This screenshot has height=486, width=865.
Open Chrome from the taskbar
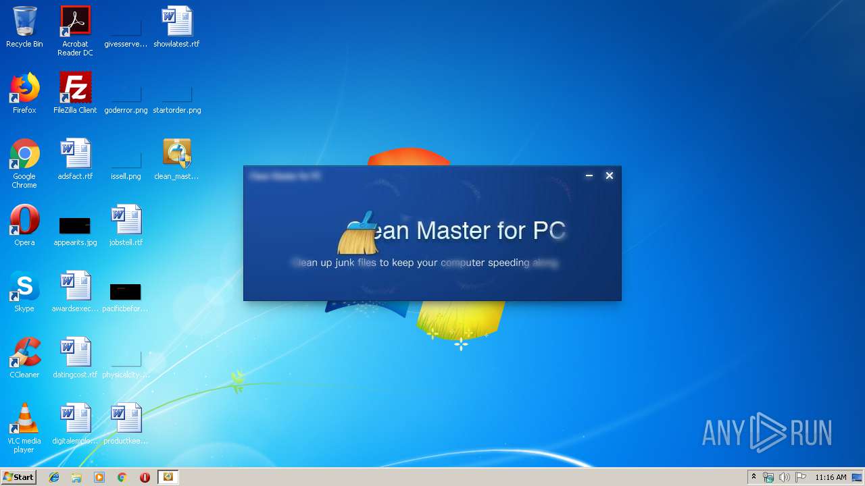[x=122, y=477]
